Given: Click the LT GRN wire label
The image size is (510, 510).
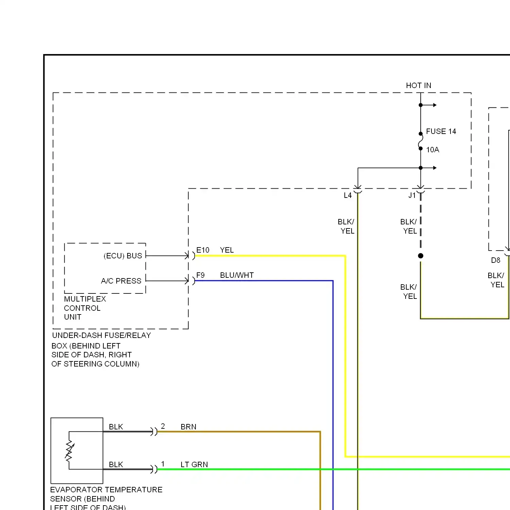Looking at the screenshot, I should click(194, 464).
